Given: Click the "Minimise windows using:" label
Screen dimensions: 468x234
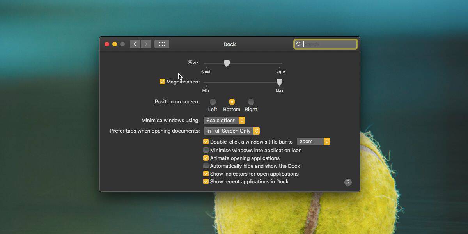Looking at the screenshot, I should pyautogui.click(x=170, y=120).
